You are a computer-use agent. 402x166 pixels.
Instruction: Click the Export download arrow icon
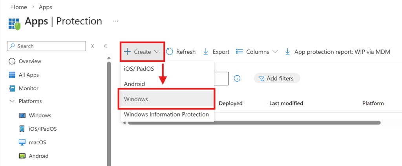click(206, 52)
